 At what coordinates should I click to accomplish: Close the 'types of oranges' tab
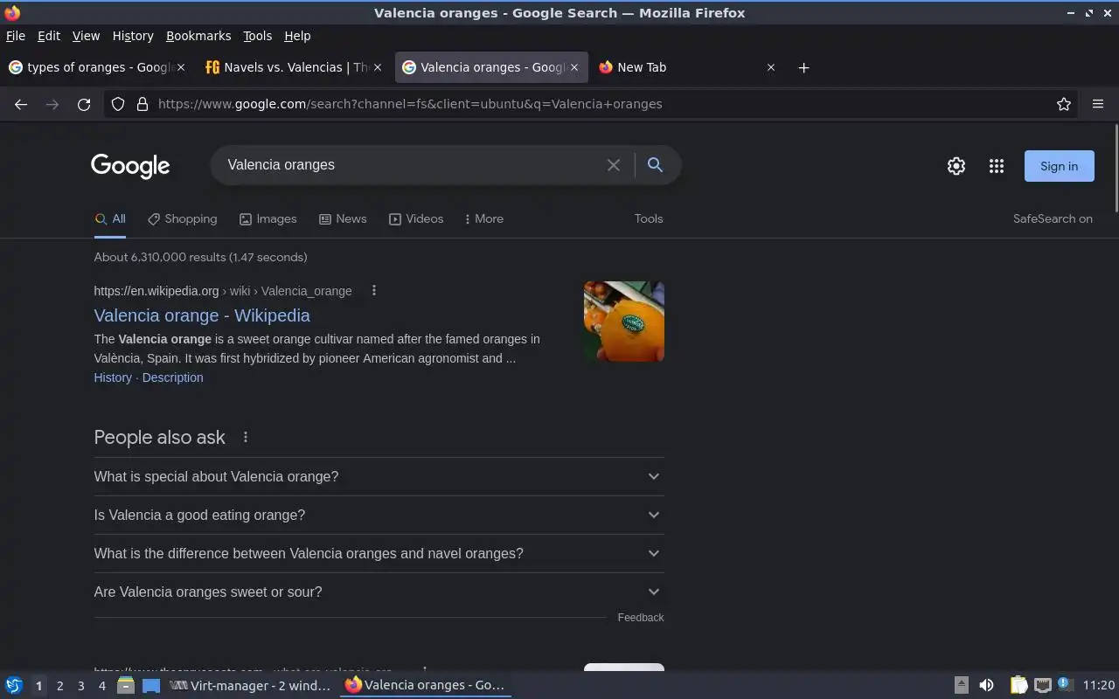tap(181, 67)
